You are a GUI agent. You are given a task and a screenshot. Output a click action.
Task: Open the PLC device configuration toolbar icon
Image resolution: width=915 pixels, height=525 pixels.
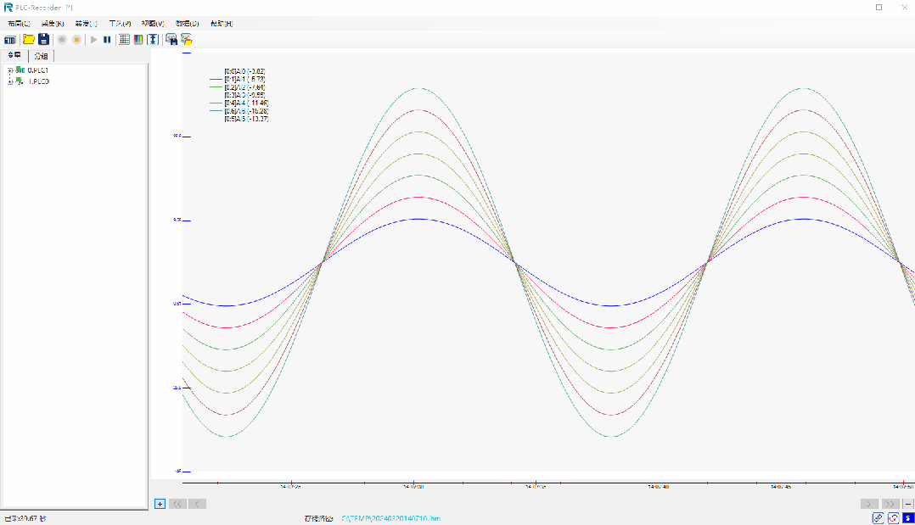click(10, 40)
